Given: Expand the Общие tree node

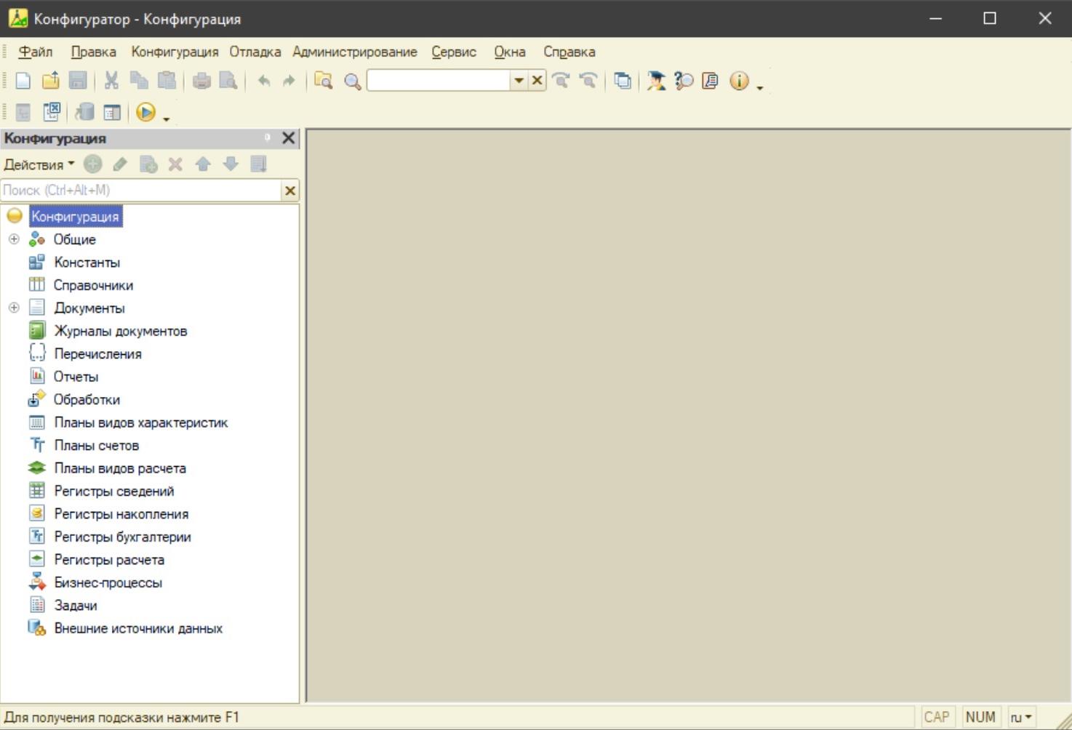Looking at the screenshot, I should 14,239.
